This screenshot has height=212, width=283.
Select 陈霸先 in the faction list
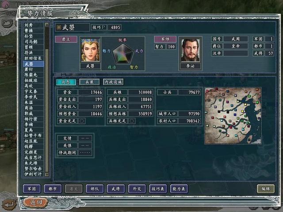click(x=34, y=75)
